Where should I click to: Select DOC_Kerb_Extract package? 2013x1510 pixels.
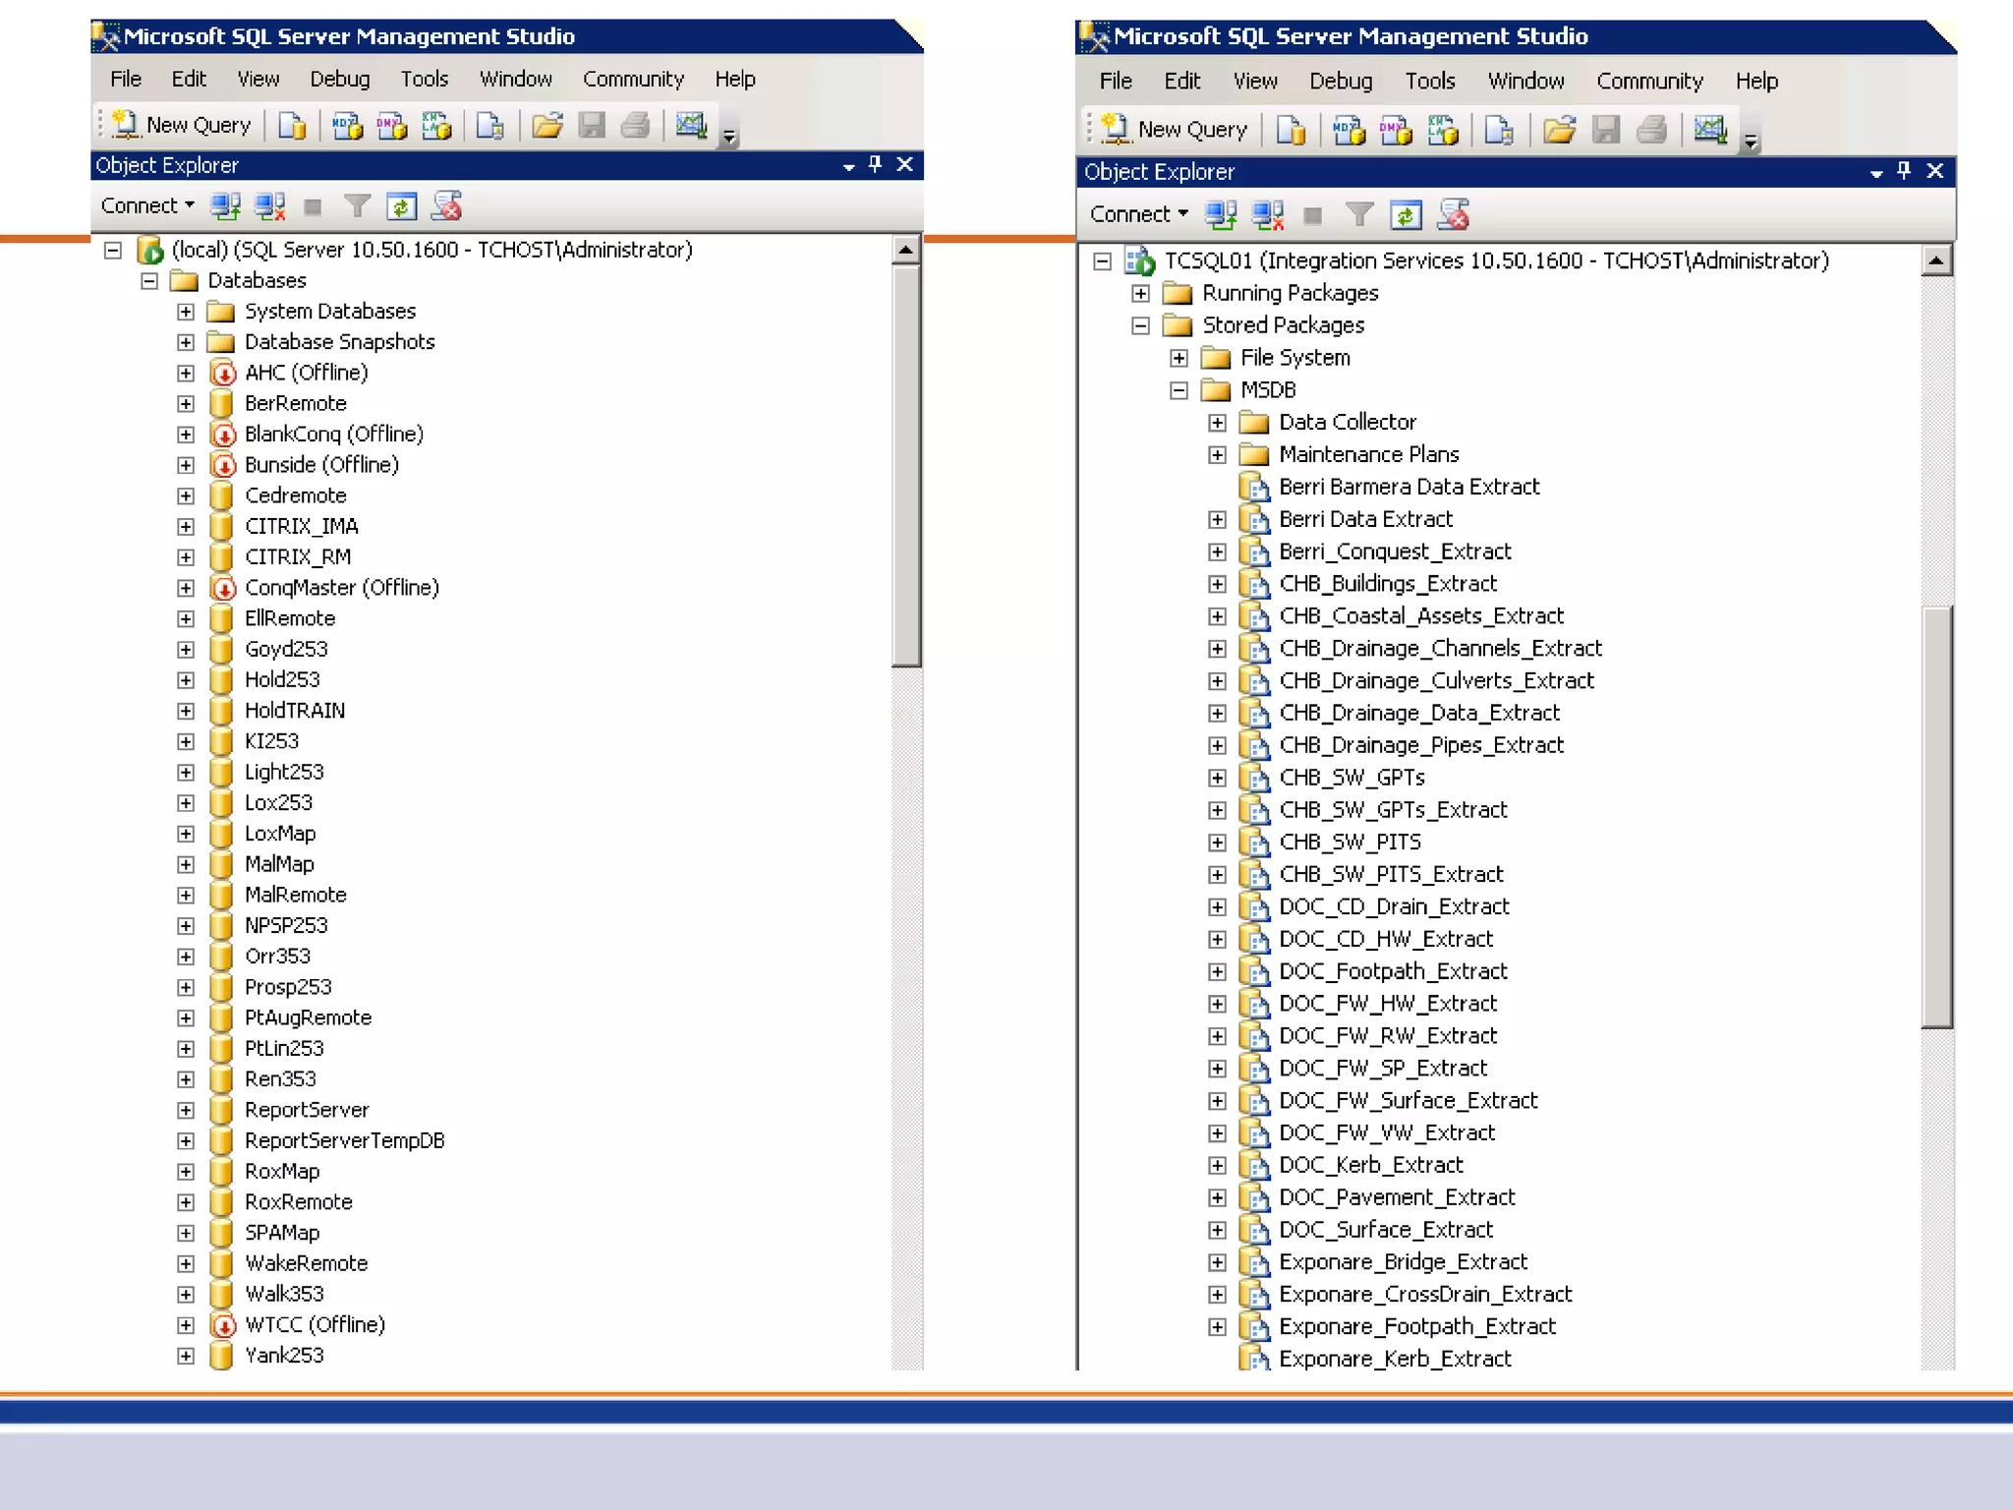(1370, 1165)
